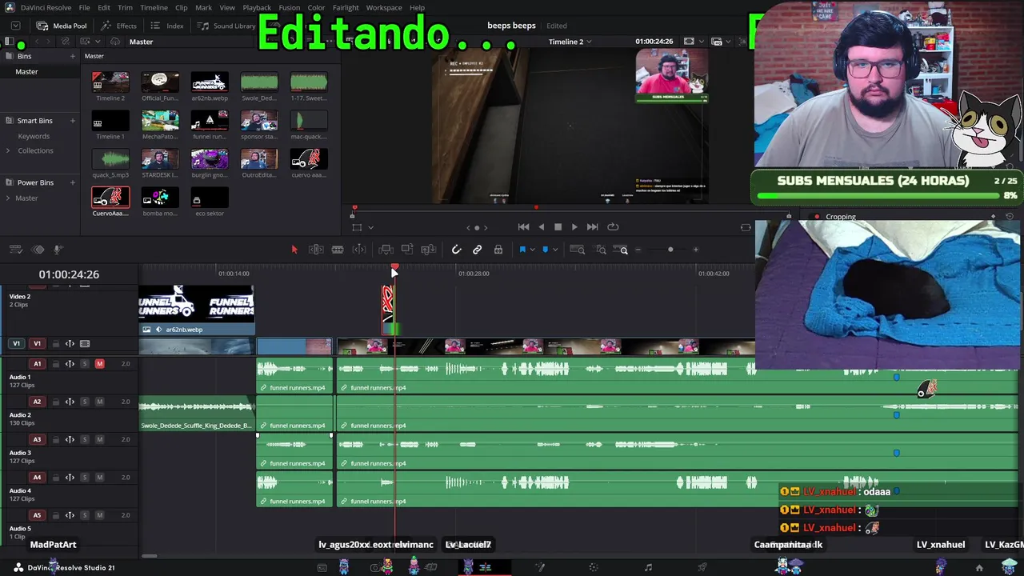Solo the Audio 3 track

pyautogui.click(x=85, y=439)
